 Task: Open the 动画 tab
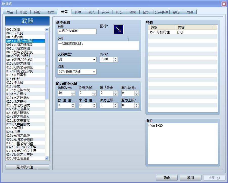pyautogui.click(x=133, y=12)
